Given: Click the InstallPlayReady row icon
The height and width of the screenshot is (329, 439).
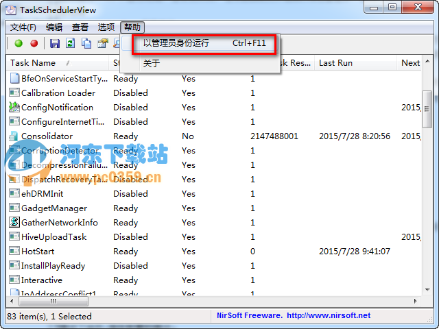Looking at the screenshot, I should click(14, 265).
